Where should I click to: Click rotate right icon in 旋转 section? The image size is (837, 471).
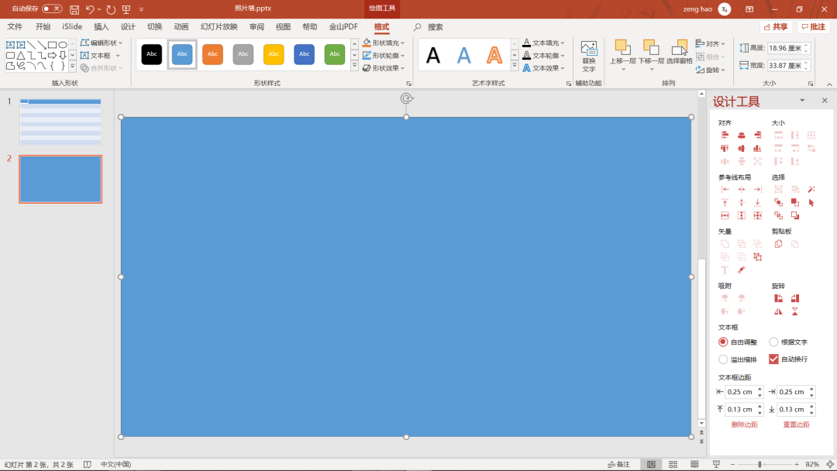coord(795,298)
